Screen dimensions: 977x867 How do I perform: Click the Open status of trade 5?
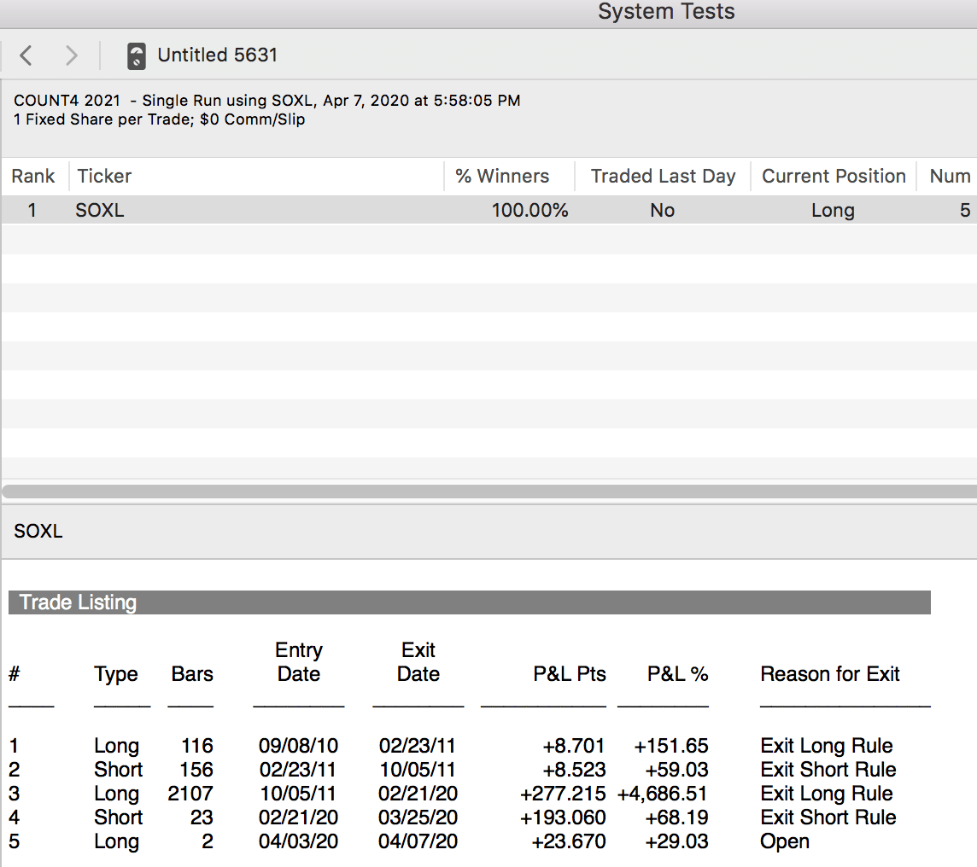pyautogui.click(x=784, y=841)
